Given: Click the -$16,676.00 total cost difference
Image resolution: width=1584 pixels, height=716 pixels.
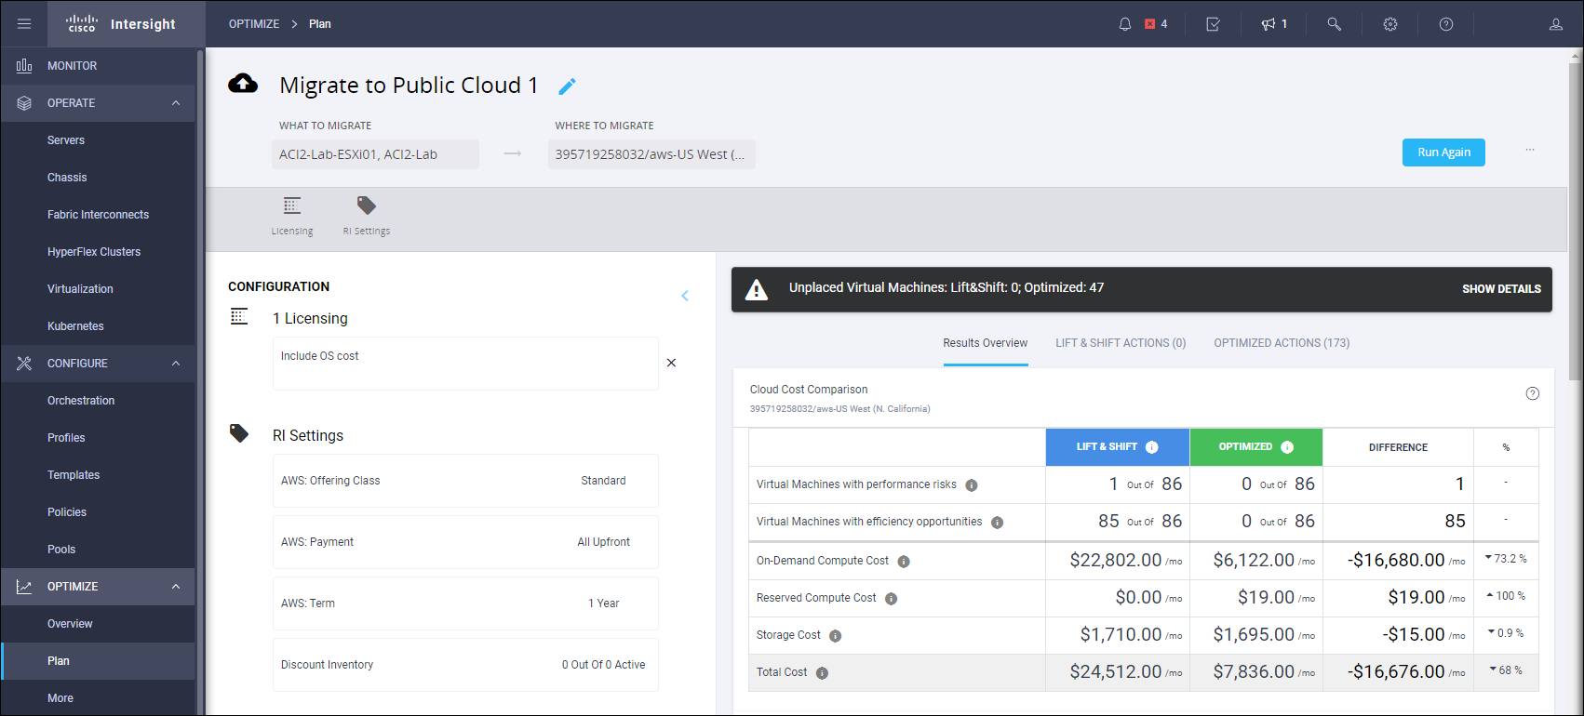Looking at the screenshot, I should [x=1406, y=671].
